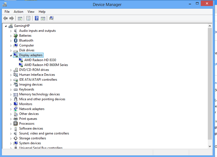Open the View menu
The image size is (217, 157).
click(x=31, y=12)
